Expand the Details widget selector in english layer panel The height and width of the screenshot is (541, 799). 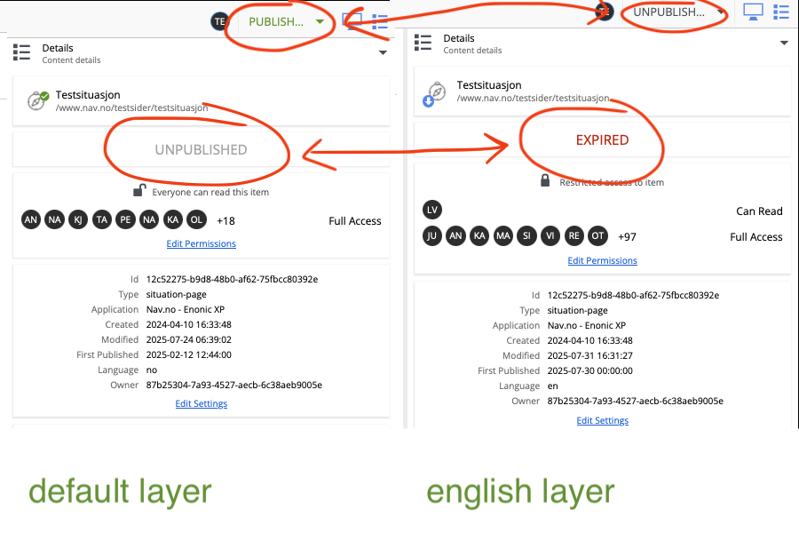784,43
